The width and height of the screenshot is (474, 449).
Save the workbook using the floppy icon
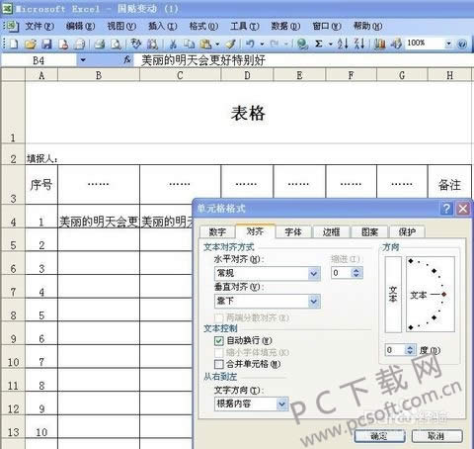(46, 44)
